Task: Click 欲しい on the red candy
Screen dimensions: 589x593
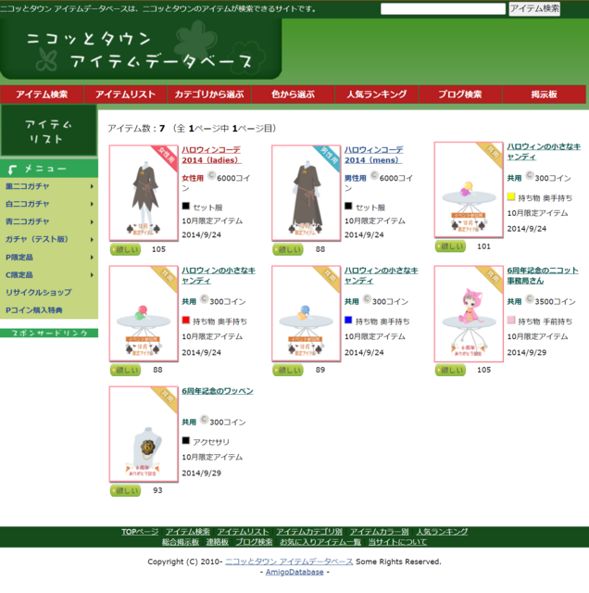Action: point(126,371)
